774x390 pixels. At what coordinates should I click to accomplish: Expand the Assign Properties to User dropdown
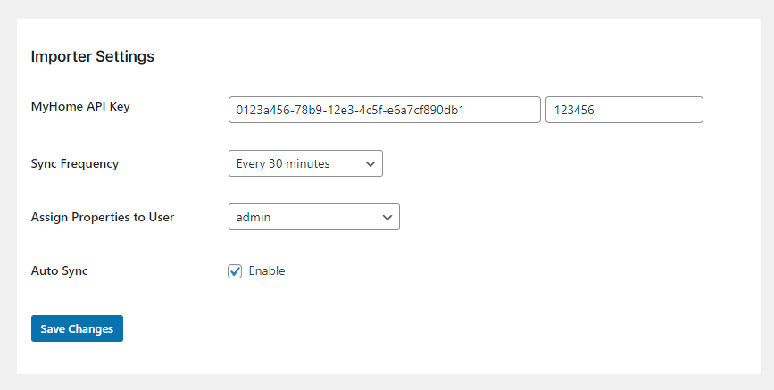pos(313,217)
